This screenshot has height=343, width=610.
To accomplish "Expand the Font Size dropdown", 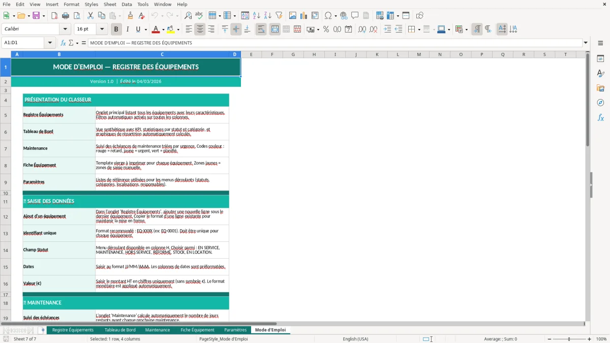I will (102, 29).
